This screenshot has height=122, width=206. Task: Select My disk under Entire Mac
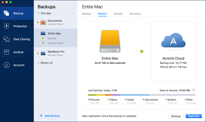(x=52, y=38)
